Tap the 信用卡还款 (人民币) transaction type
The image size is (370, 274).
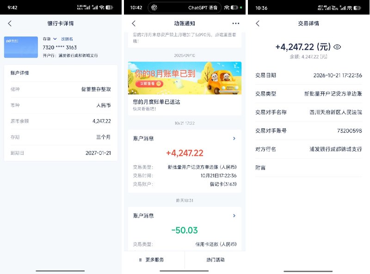click(x=216, y=244)
